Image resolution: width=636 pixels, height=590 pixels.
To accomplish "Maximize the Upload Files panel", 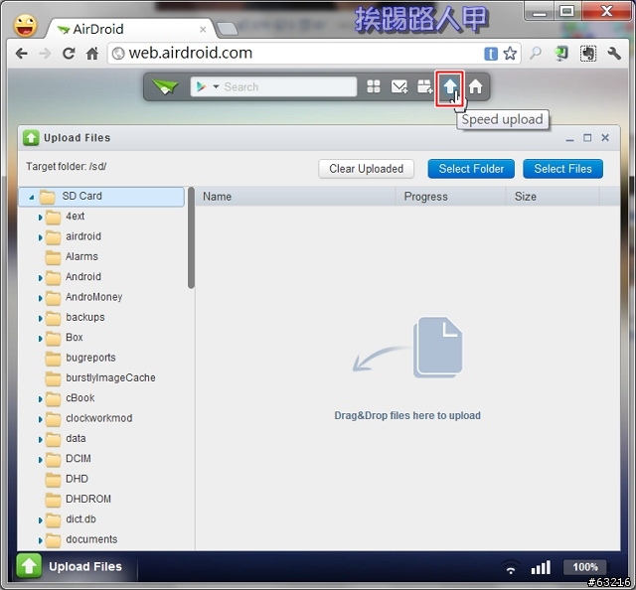I will point(587,138).
